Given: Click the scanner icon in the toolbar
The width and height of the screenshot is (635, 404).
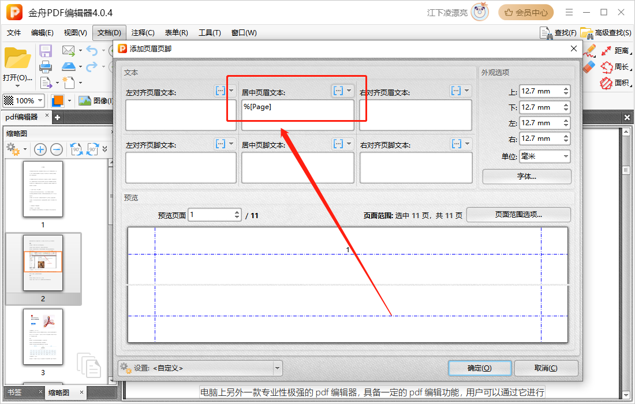Looking at the screenshot, I should click(x=69, y=66).
